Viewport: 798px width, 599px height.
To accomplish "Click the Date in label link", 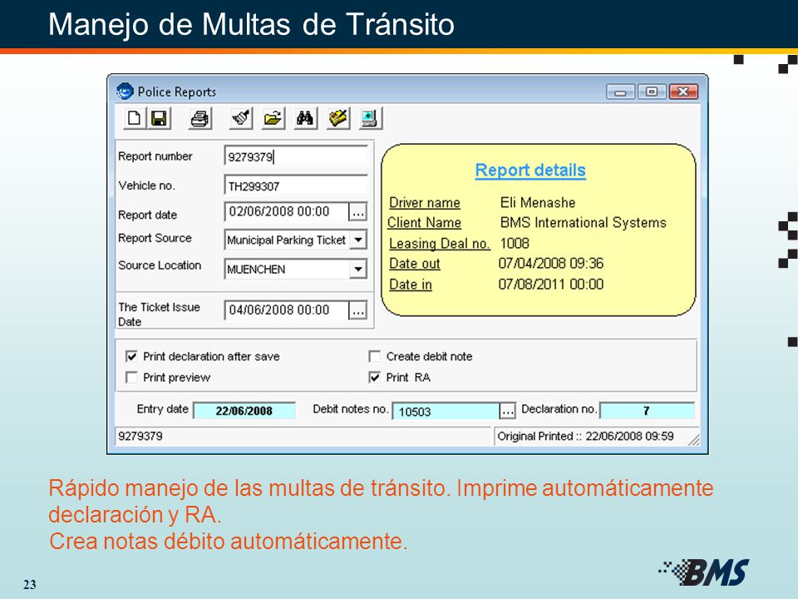I will [x=410, y=285].
